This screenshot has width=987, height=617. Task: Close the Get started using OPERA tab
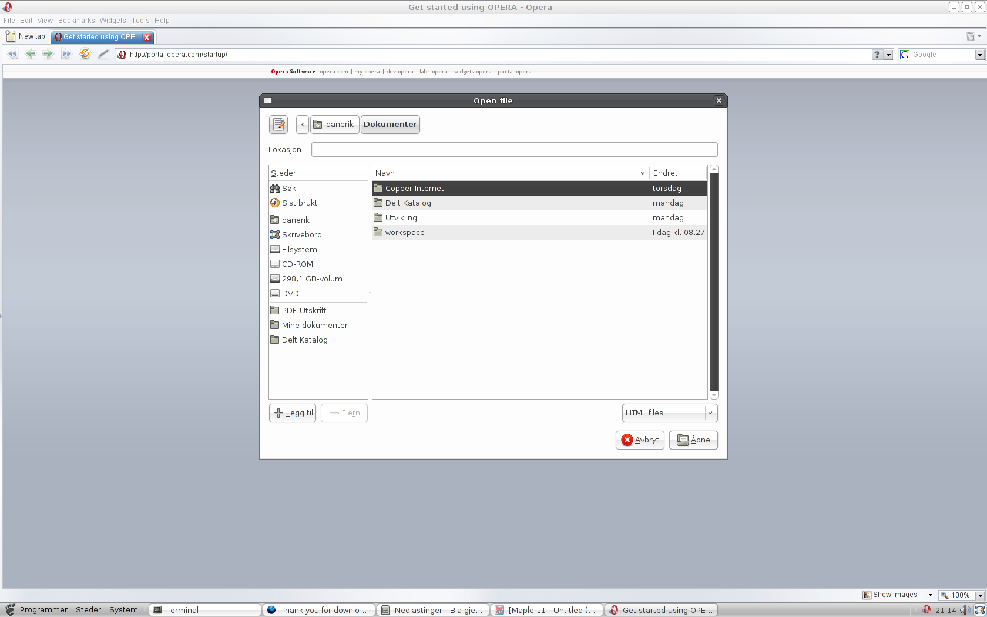point(147,37)
